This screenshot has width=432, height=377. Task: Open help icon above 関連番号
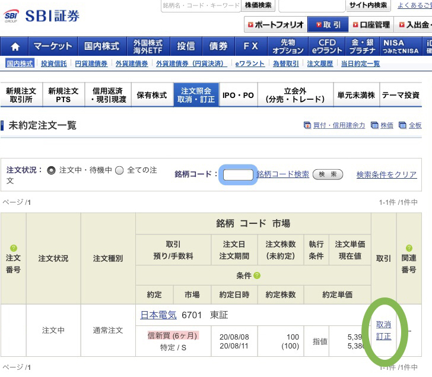pos(409,248)
